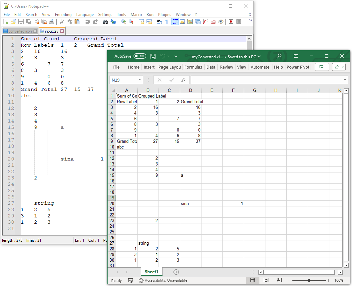Viewport: 352px width, 286px height.
Task: Expand Excel Quick Access toolbar overflow
Action: [x=176, y=56]
